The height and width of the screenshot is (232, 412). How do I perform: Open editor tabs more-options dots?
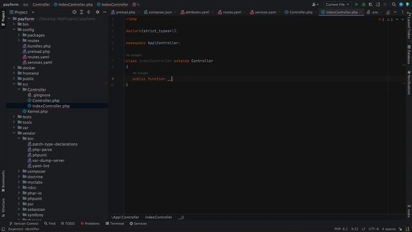[x=402, y=12]
